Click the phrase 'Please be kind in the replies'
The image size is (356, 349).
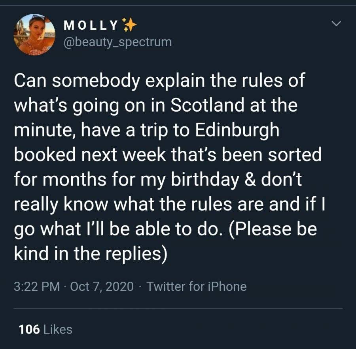[165, 241]
